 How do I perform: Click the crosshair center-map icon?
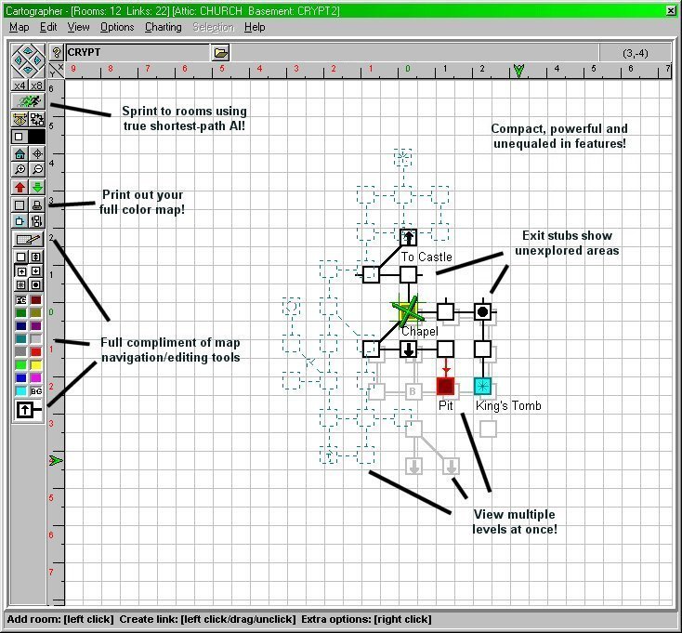(x=37, y=153)
